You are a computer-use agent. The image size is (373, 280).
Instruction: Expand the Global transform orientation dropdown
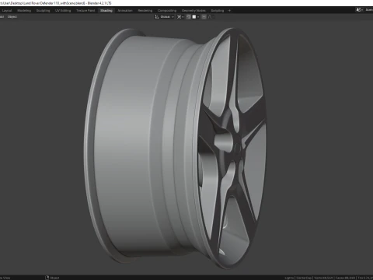[167, 17]
